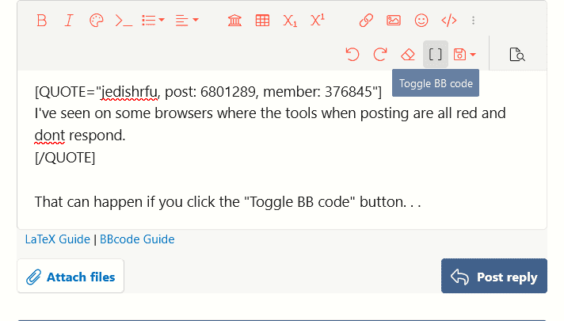Open the smilies picker
This screenshot has height=321, width=564.
point(421,21)
